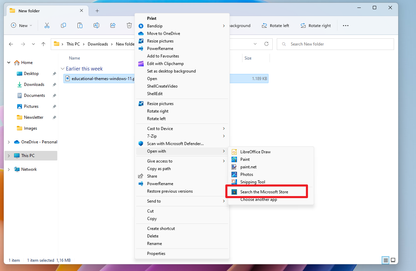
Task: Click Set as desktop background menu entry
Action: click(x=171, y=71)
